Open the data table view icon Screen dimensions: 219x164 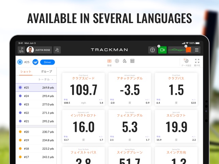132,61
